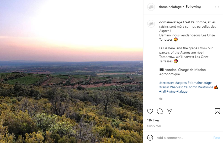Save post with the bookmark icon

217,111
